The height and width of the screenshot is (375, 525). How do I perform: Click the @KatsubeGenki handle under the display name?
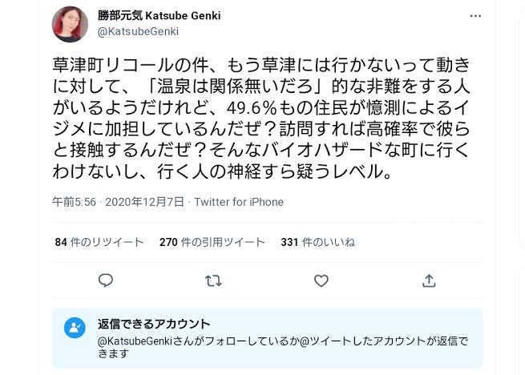(x=138, y=32)
